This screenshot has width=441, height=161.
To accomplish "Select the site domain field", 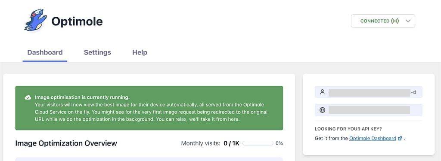I will (x=369, y=110).
